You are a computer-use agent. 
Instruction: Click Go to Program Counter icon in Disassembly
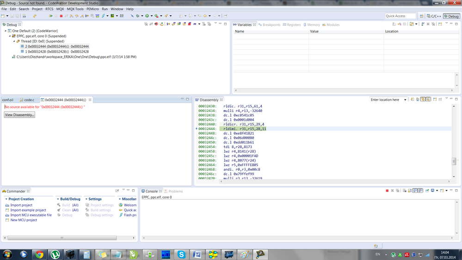(418, 99)
